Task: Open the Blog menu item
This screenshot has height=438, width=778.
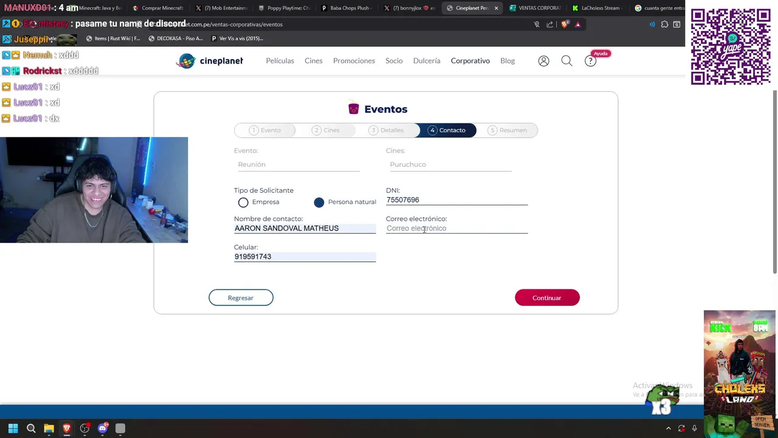Action: tap(508, 61)
